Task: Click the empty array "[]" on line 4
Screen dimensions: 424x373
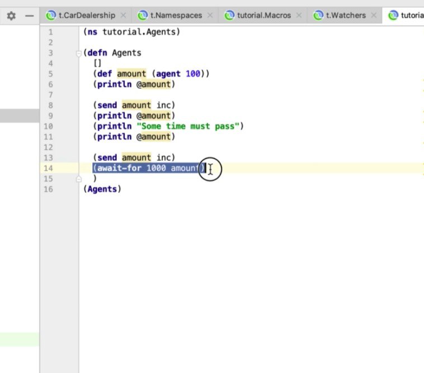Action: [x=97, y=64]
